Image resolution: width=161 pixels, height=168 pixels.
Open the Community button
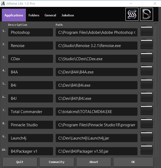coord(56,162)
